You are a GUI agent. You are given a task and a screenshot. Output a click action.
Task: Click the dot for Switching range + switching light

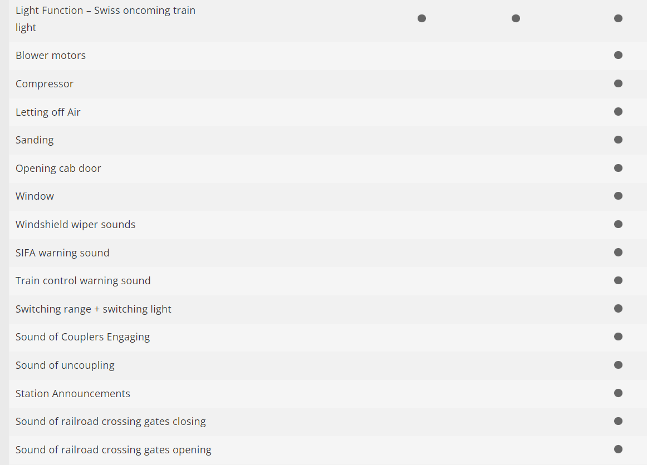[618, 308]
